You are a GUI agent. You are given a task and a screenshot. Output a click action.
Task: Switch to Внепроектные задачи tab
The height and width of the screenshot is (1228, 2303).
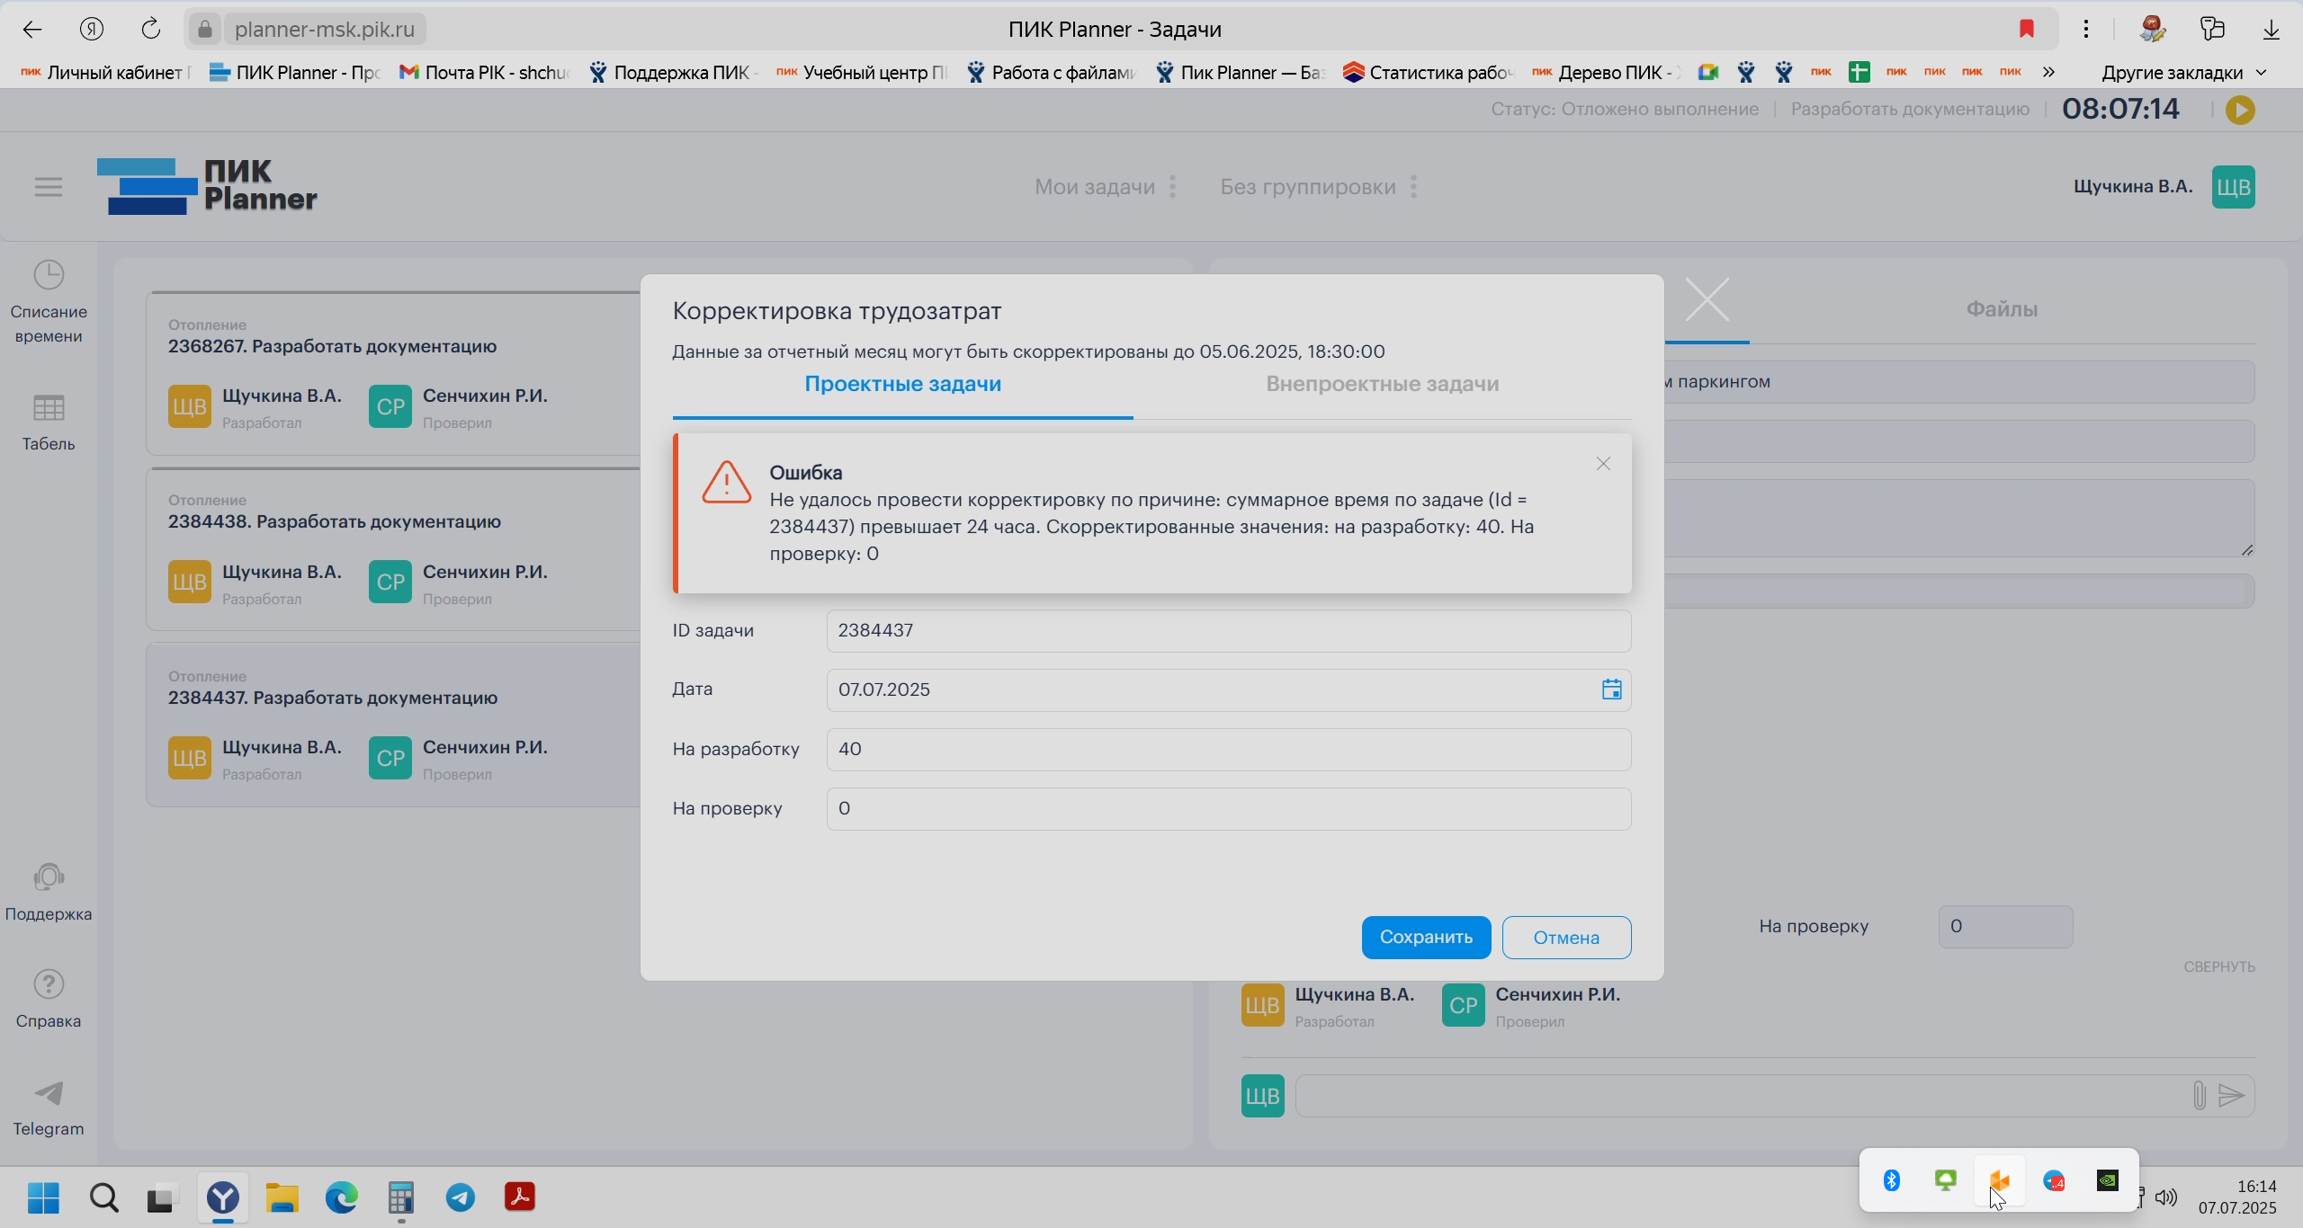[x=1382, y=384]
